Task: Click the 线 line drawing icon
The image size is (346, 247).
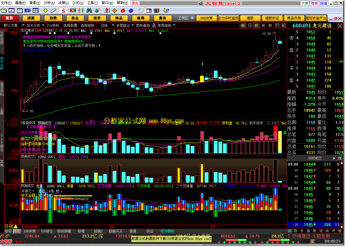Action: (263, 25)
